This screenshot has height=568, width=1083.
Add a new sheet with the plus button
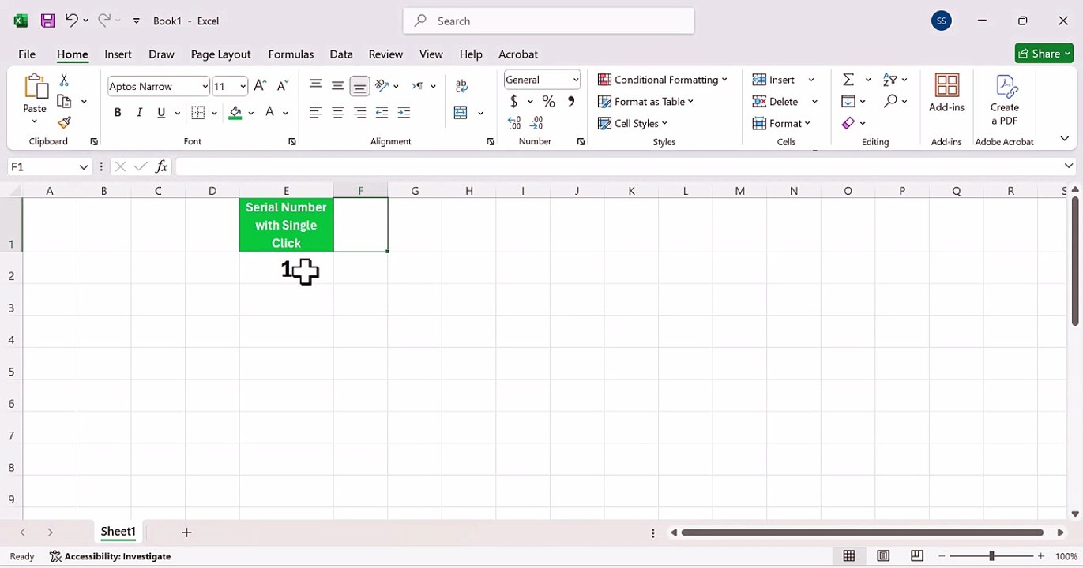186,532
